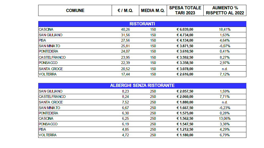
Task: Select the € 3.610,50 Pontedera total
Action: [x=185, y=51]
